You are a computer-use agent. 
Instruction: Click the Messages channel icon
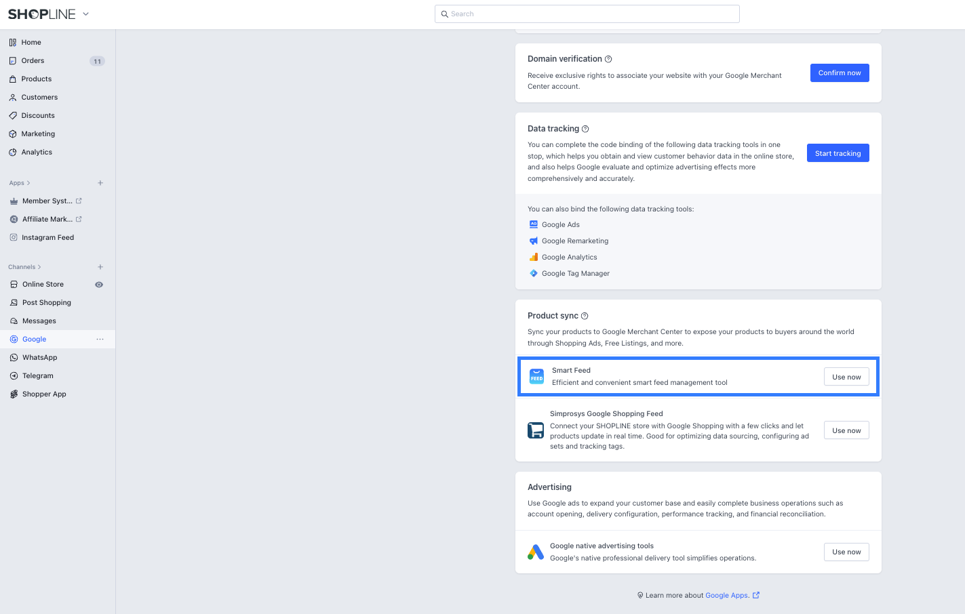pyautogui.click(x=14, y=321)
